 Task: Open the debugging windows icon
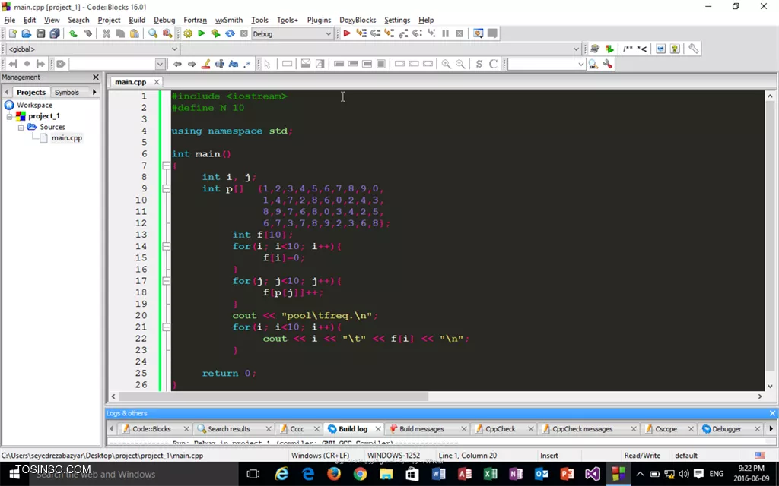point(478,33)
